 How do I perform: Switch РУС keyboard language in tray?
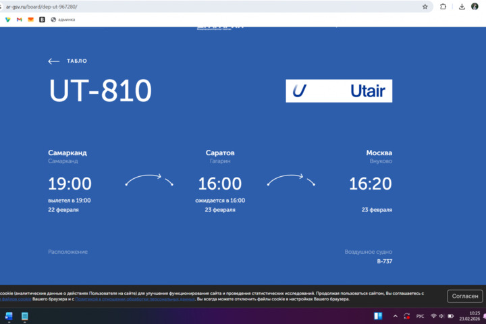coord(420,316)
